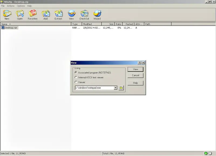This screenshot has height=156, width=216.
Task: Click the Extract toolbar icon
Action: [x=58, y=13]
